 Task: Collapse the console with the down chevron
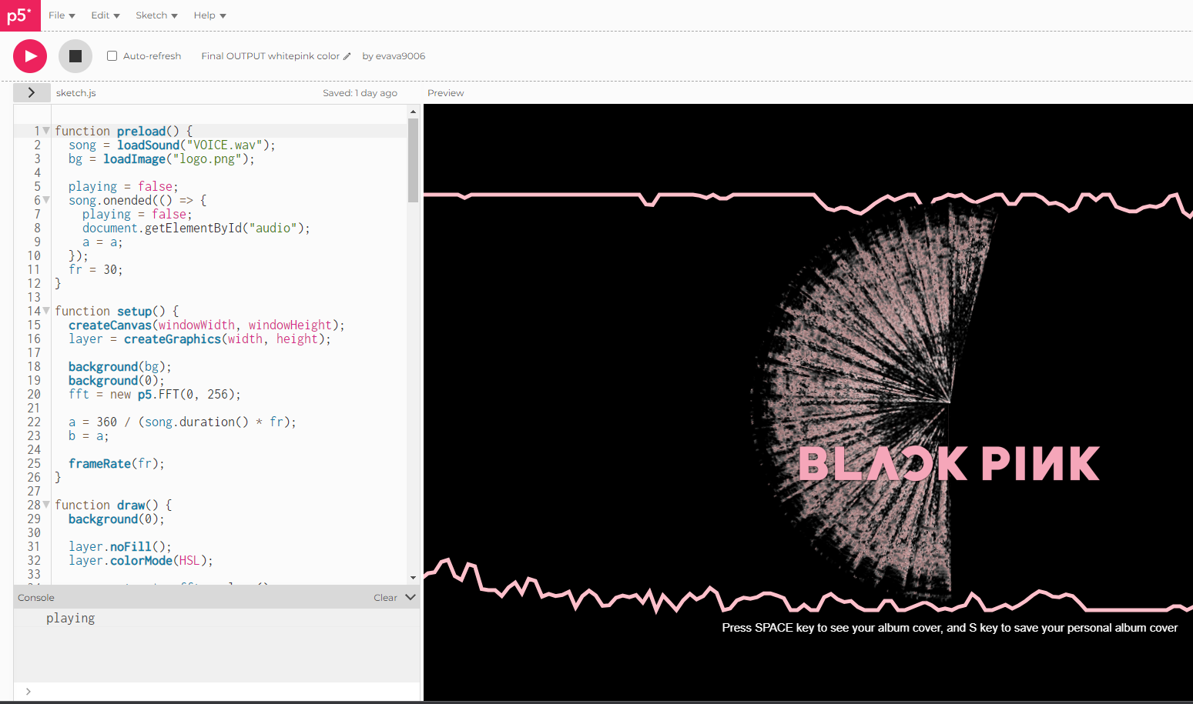point(411,597)
